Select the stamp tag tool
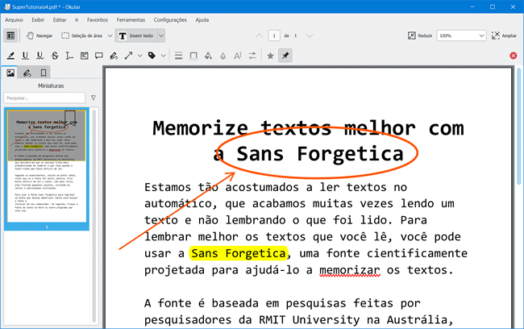This screenshot has height=329, width=524. click(152, 56)
